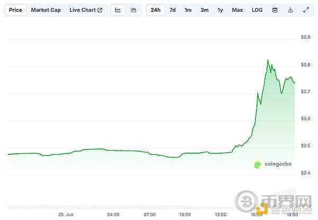Set the time range to 1m
The width and height of the screenshot is (318, 220).
[x=188, y=10]
